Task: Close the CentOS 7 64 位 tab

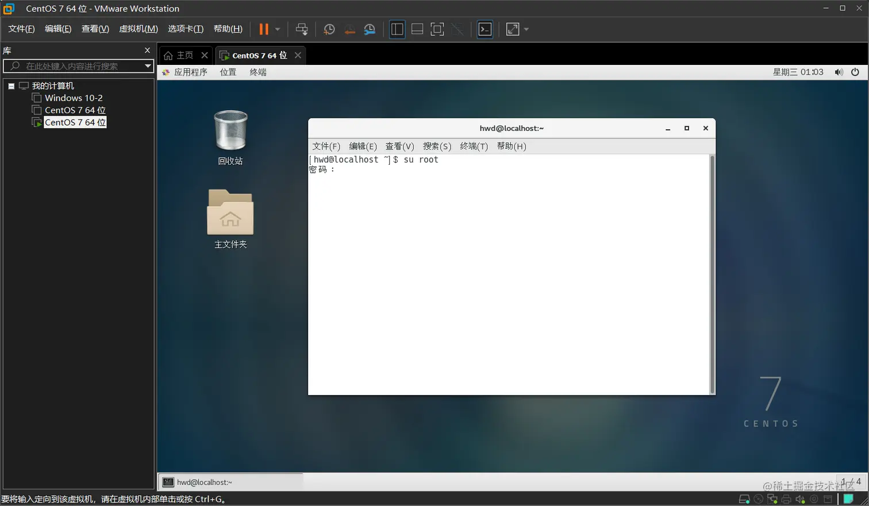Action: click(x=298, y=55)
